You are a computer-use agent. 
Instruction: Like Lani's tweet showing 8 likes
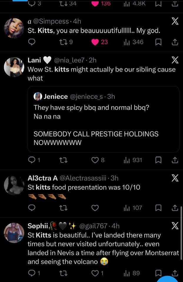(95, 160)
